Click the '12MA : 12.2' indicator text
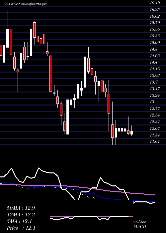The image size is (166, 233). pyautogui.click(x=21, y=215)
